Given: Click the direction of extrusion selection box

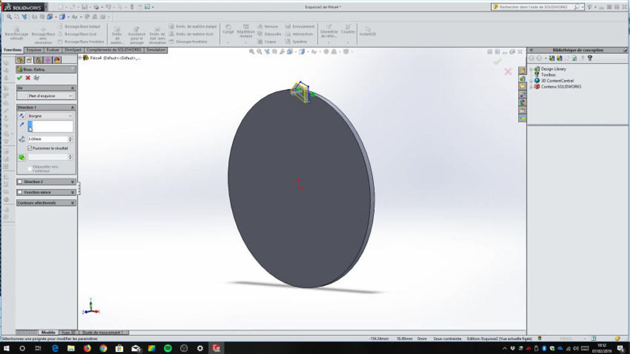Looking at the screenshot, I should pos(50,126).
